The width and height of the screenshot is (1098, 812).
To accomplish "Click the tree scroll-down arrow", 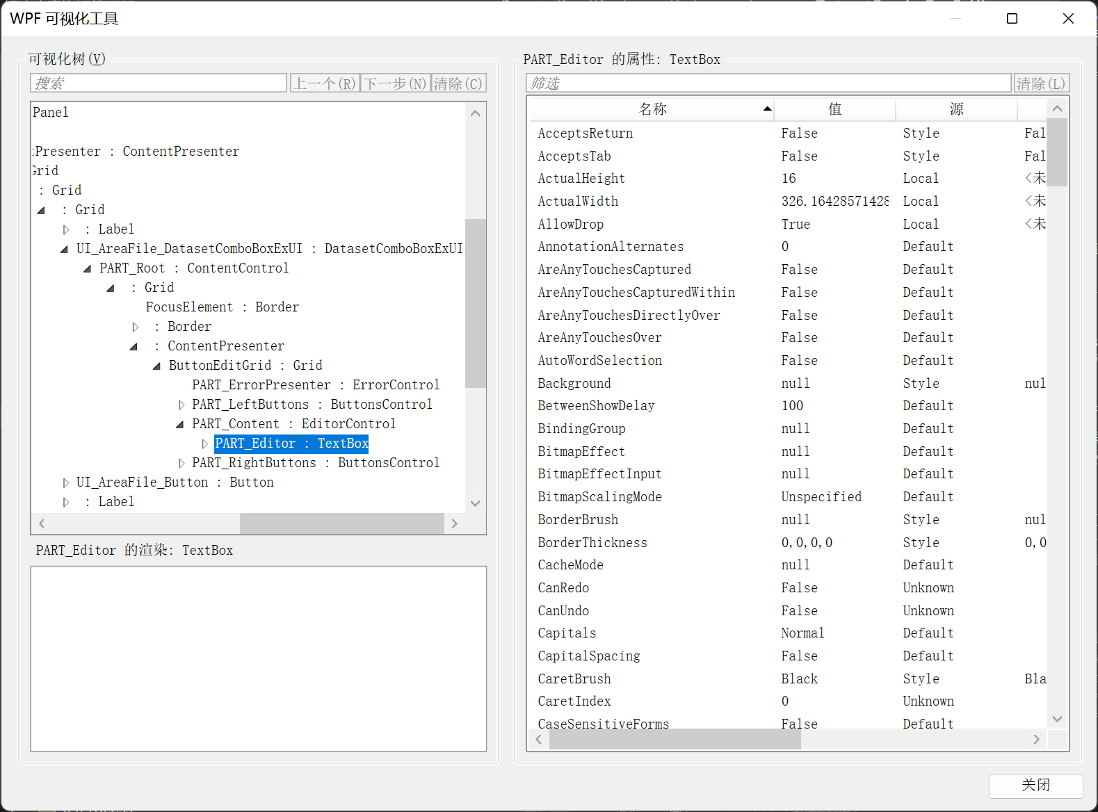I will (476, 503).
